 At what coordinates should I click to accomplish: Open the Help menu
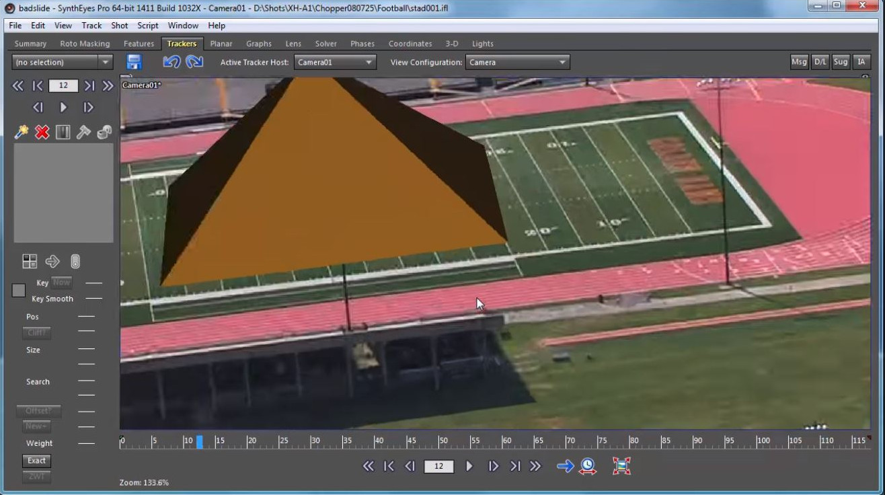[217, 26]
